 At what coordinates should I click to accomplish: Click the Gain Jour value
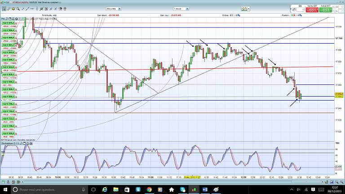coord(176,15)
